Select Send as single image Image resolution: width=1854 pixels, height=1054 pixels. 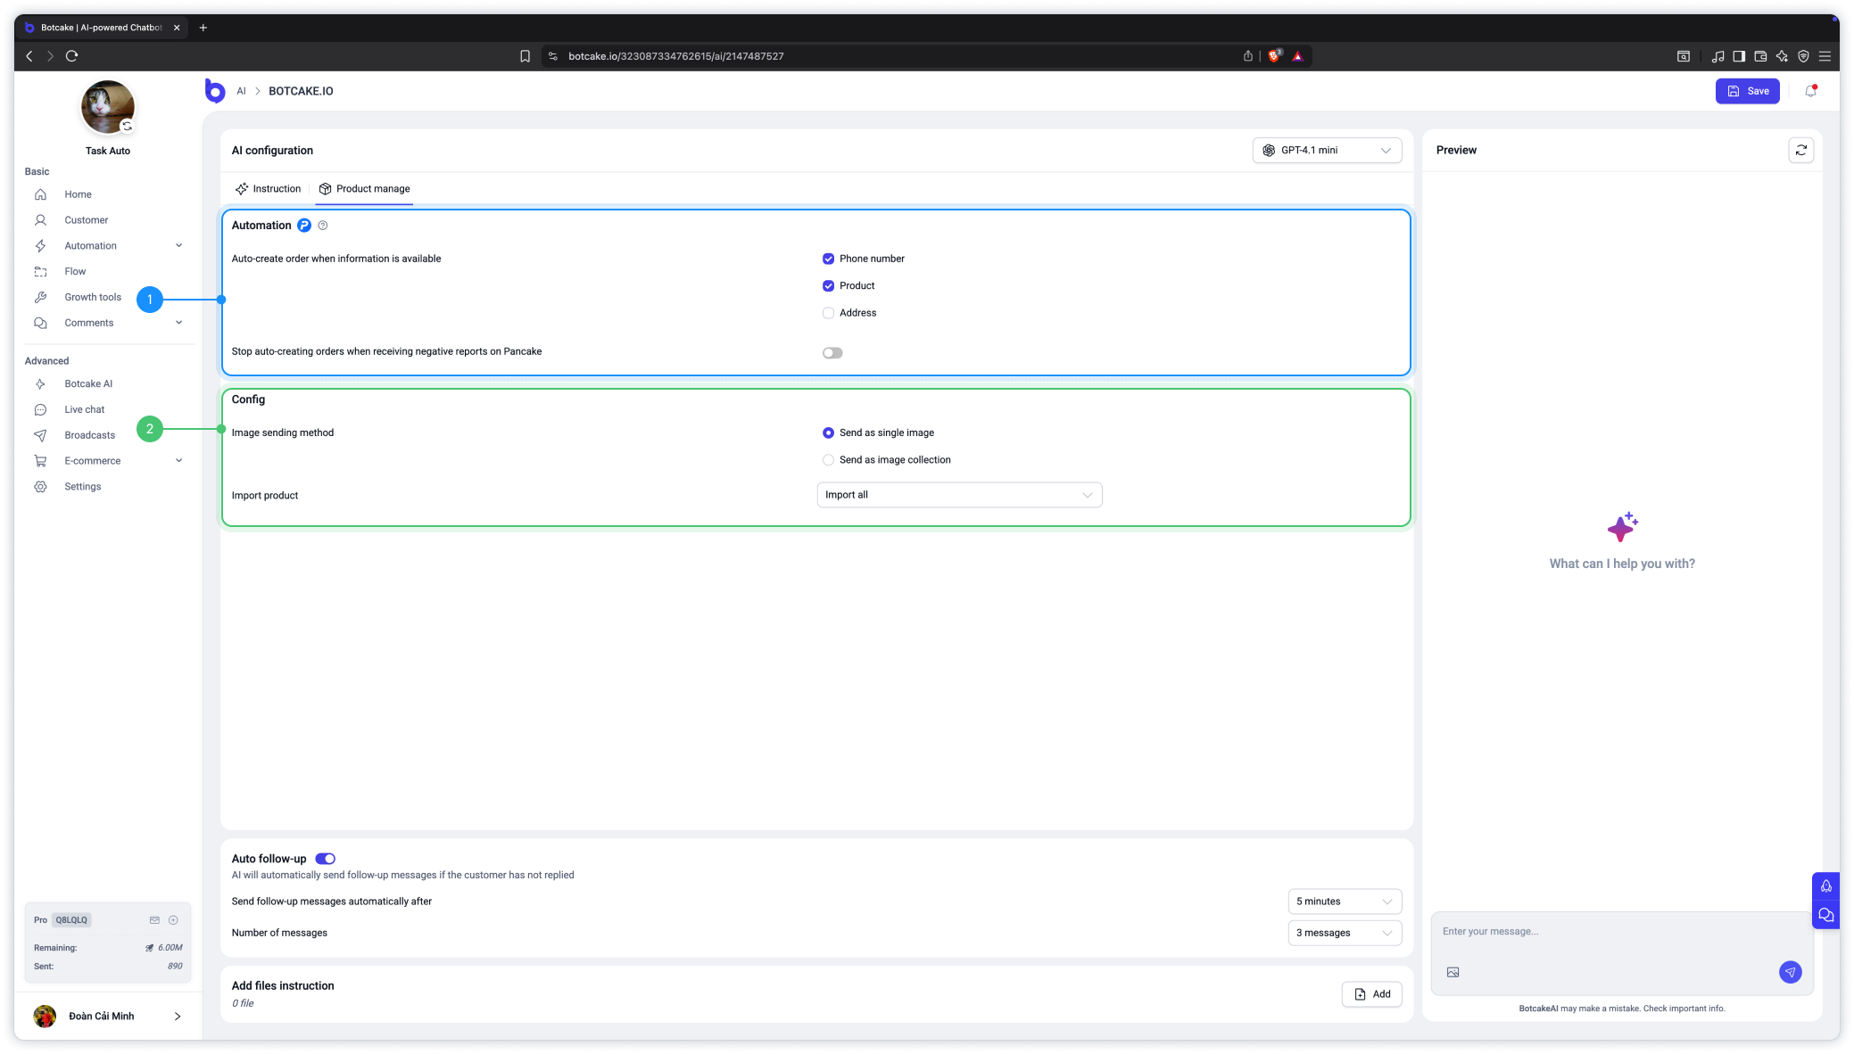point(828,432)
